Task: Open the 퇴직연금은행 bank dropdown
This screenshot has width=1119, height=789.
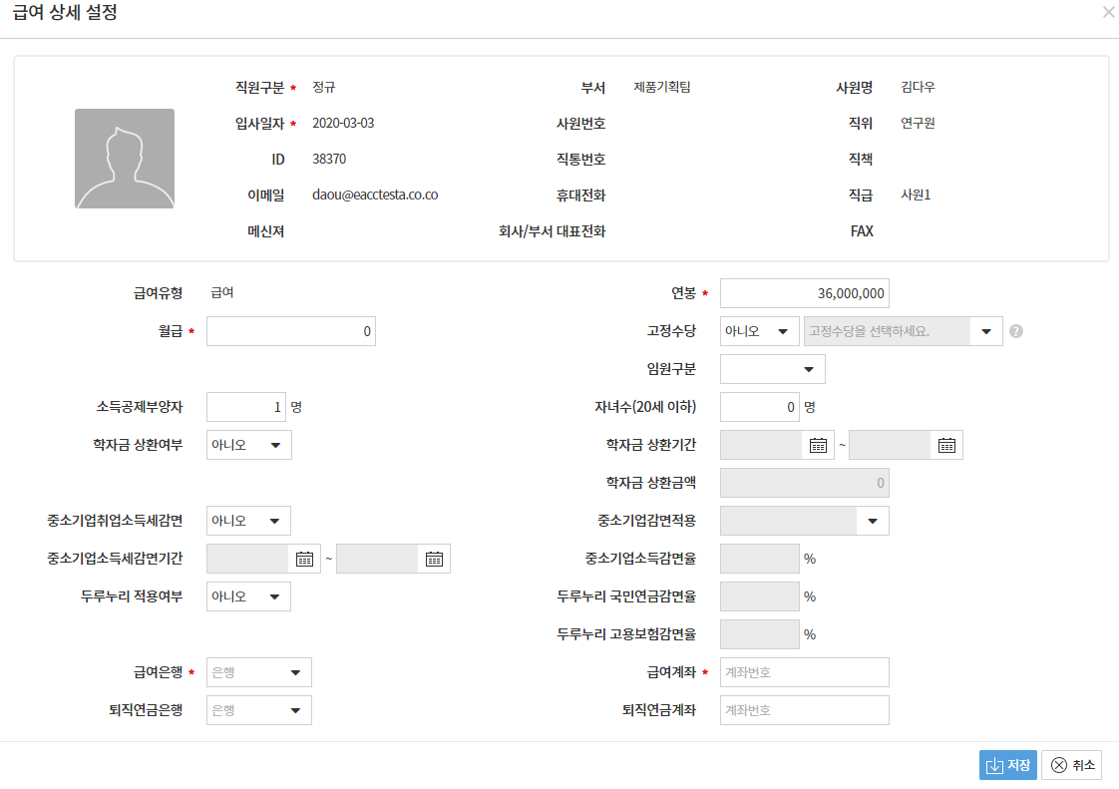Action: 258,710
